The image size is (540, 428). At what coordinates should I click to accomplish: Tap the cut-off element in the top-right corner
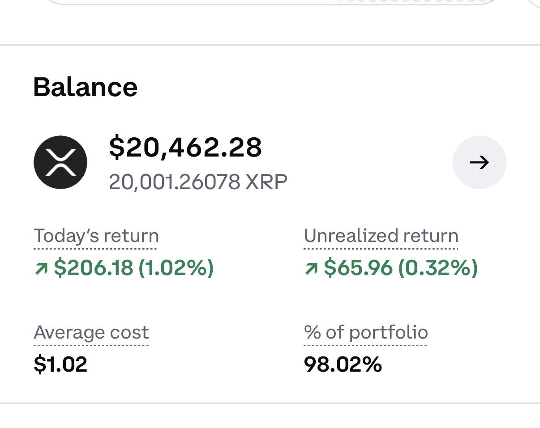click(x=533, y=4)
